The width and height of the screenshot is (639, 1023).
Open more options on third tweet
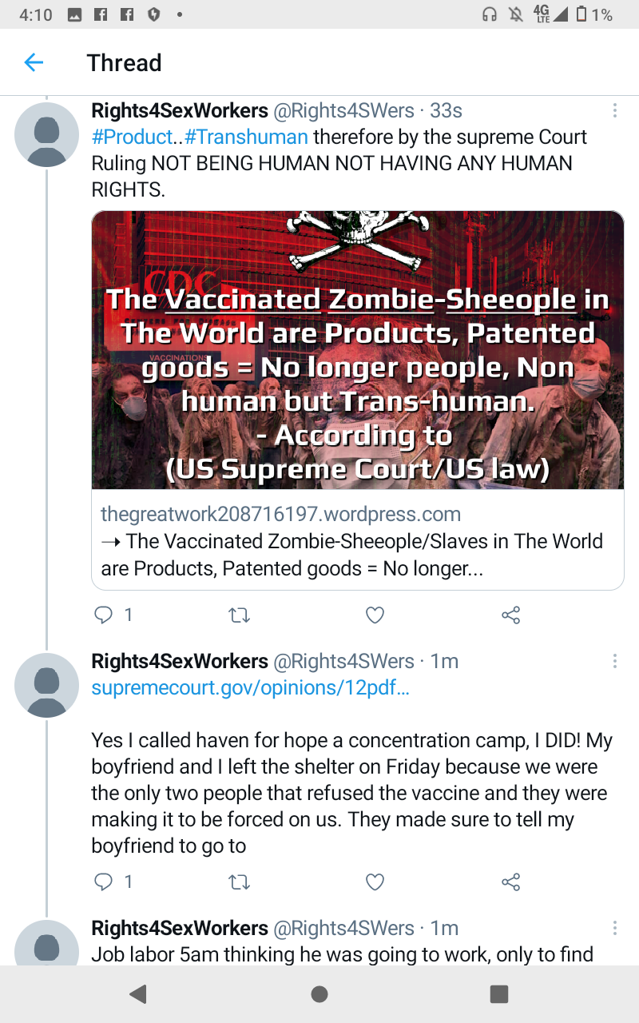(x=614, y=928)
